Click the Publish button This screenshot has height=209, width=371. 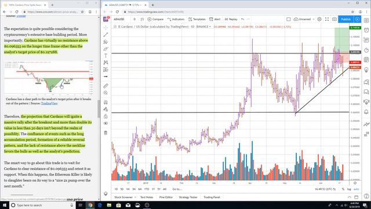tap(345, 19)
